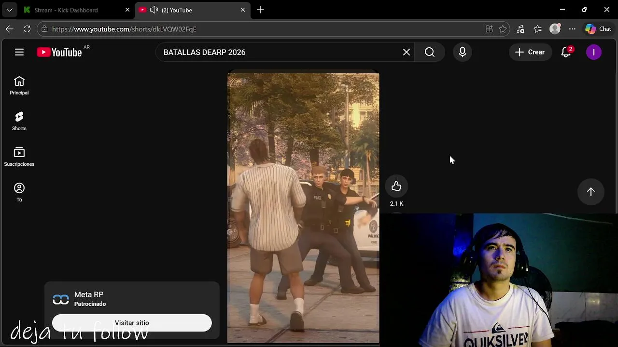Screen dimensions: 618x347
Task: Open the account avatar menu
Action: tap(594, 52)
